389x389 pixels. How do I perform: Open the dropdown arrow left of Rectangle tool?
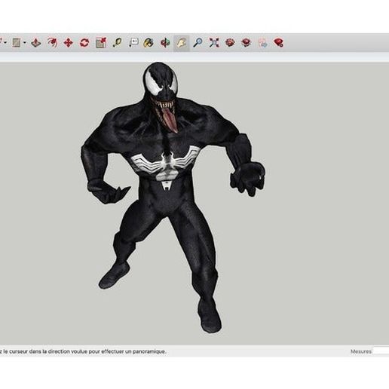click(5, 43)
